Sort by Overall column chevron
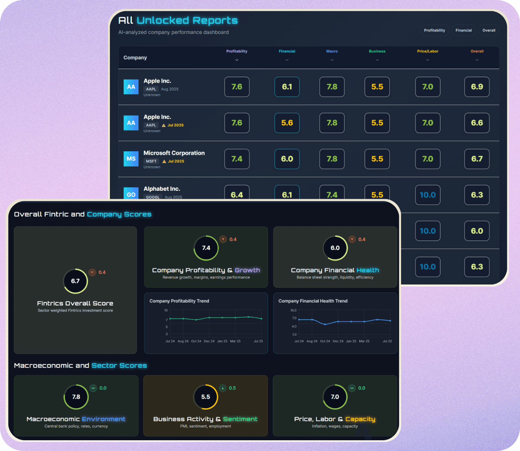The width and height of the screenshot is (520, 451). 477,60
